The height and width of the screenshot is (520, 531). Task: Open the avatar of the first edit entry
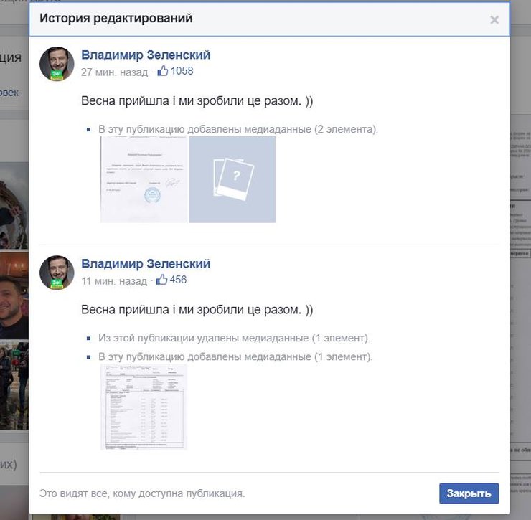pos(57,65)
